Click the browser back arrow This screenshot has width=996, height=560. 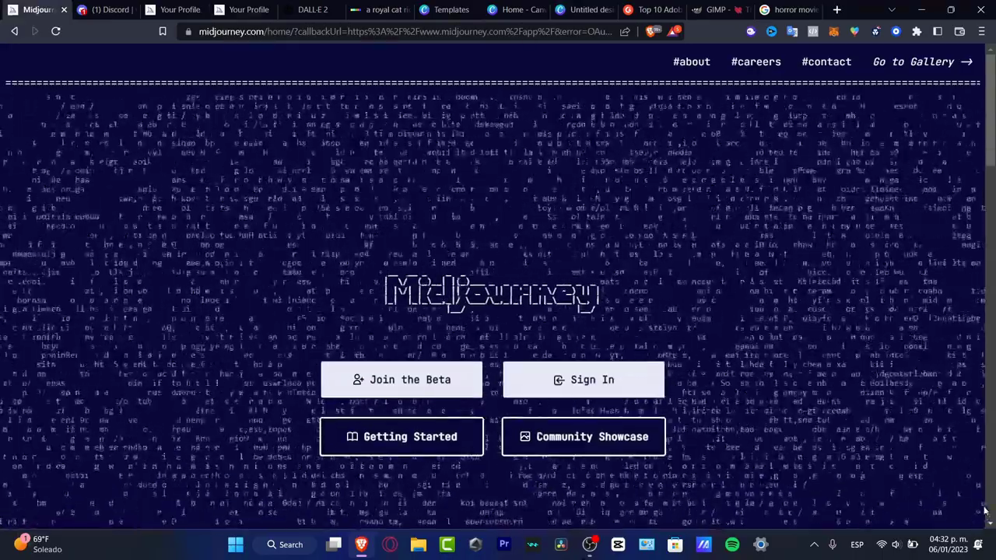(14, 31)
